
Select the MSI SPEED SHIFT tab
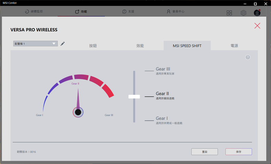[187, 46]
